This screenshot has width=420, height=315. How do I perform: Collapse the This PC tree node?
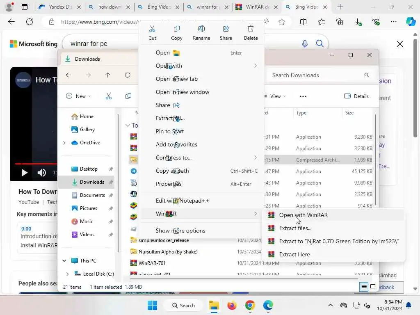coord(64,260)
